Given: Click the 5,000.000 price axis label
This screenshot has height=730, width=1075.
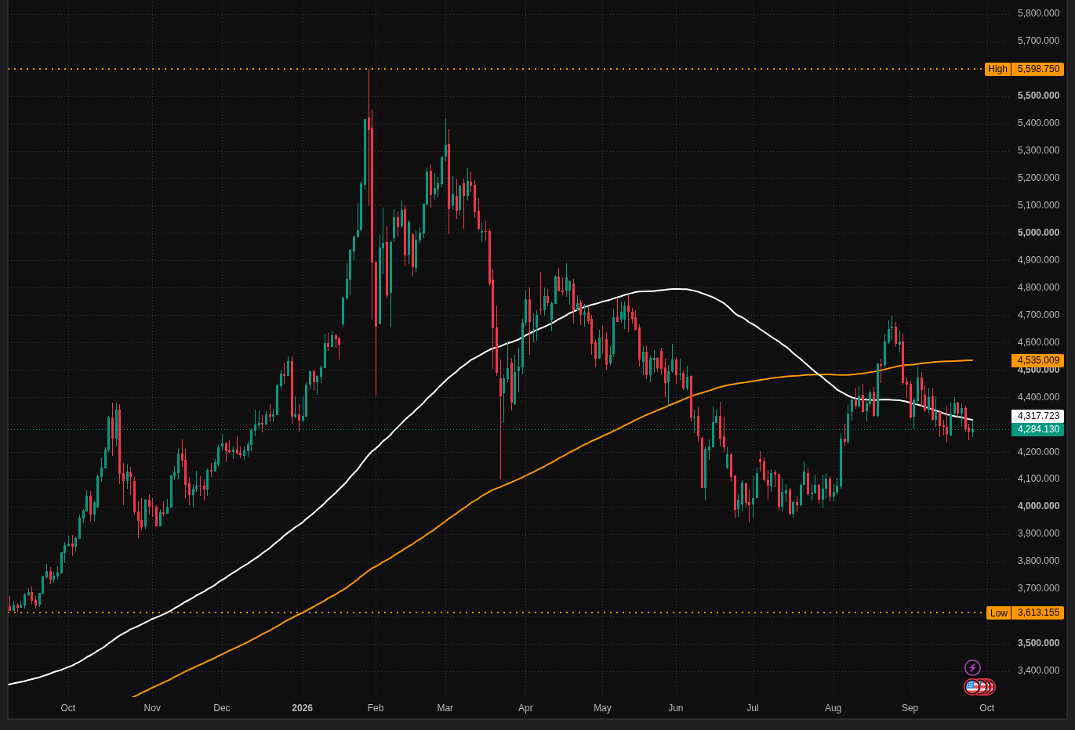Looking at the screenshot, I should 1038,233.
